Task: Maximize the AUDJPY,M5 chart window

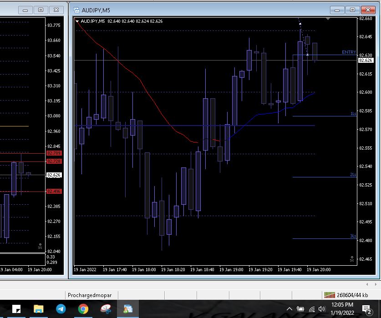Action: 352,10
